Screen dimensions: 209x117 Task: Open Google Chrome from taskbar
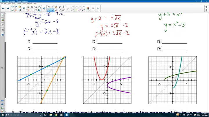coord(56,115)
